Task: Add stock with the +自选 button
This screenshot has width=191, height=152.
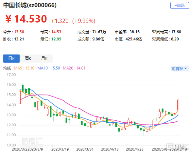Action: pyautogui.click(x=180, y=6)
